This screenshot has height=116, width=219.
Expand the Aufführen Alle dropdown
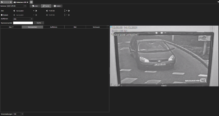click(x=31, y=19)
